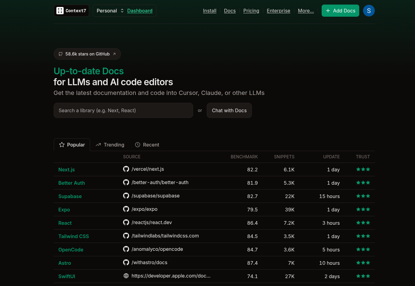The height and width of the screenshot is (286, 415).
Task: Open the Next.js library
Action: [66, 170]
